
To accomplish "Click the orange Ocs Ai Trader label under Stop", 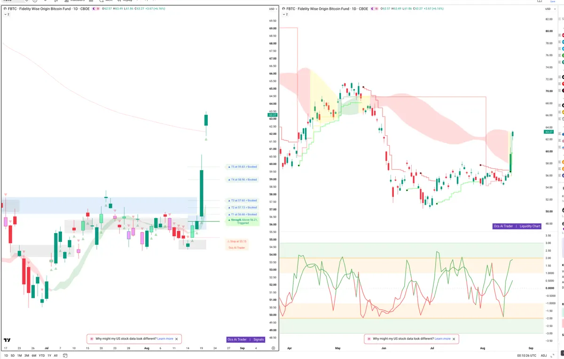I will pyautogui.click(x=237, y=248).
